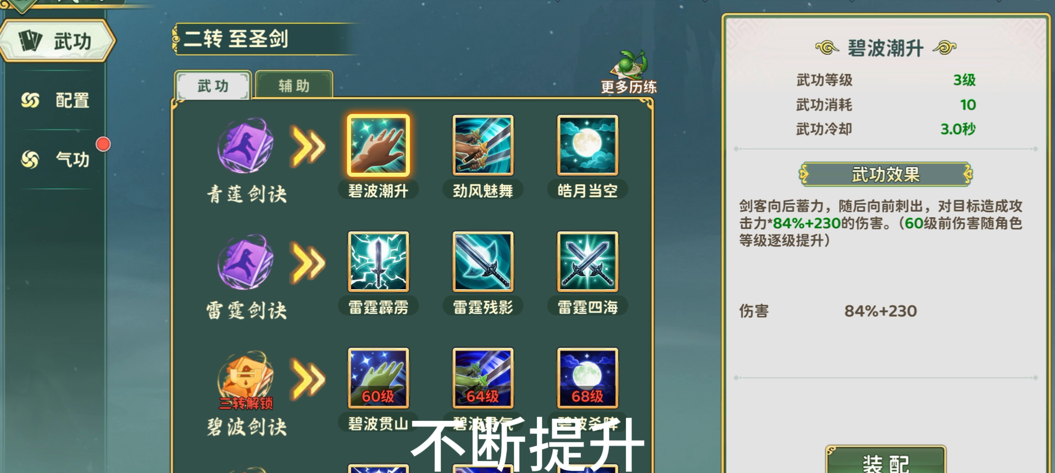Select the 碧波潮升 skill icon

pyautogui.click(x=378, y=145)
